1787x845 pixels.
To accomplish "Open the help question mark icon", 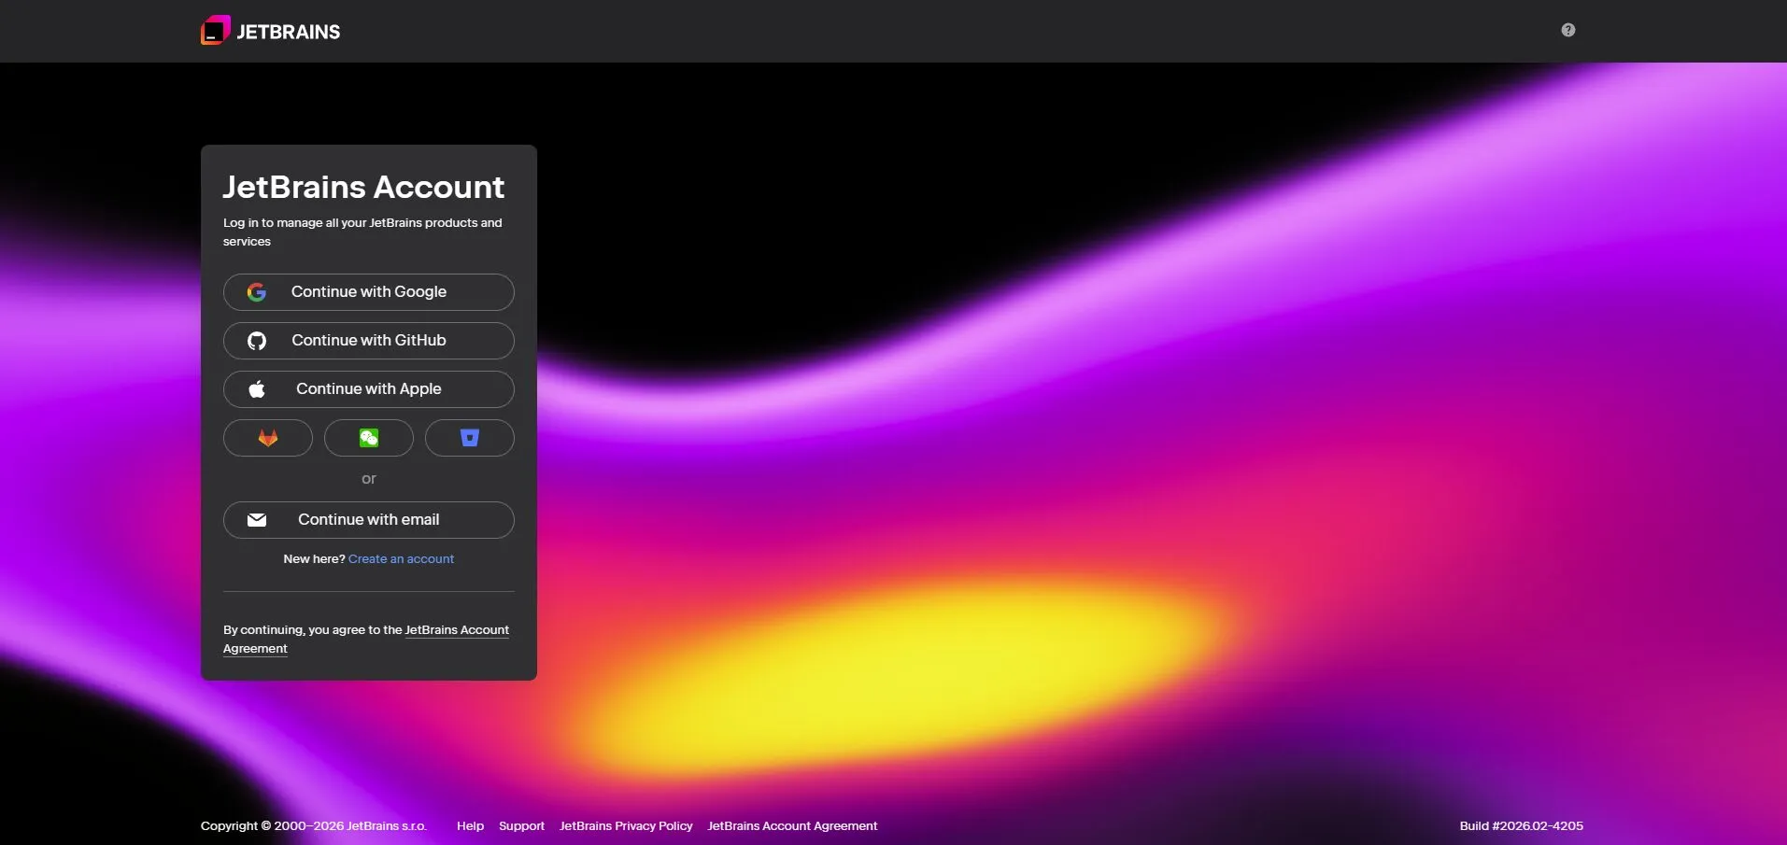I will (x=1568, y=30).
